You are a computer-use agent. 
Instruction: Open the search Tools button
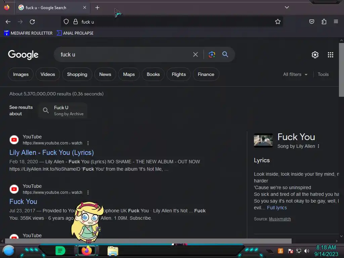point(323,74)
